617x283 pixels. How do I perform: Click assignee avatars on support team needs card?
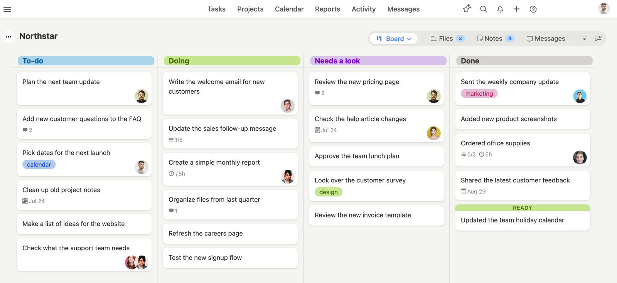[x=137, y=262]
